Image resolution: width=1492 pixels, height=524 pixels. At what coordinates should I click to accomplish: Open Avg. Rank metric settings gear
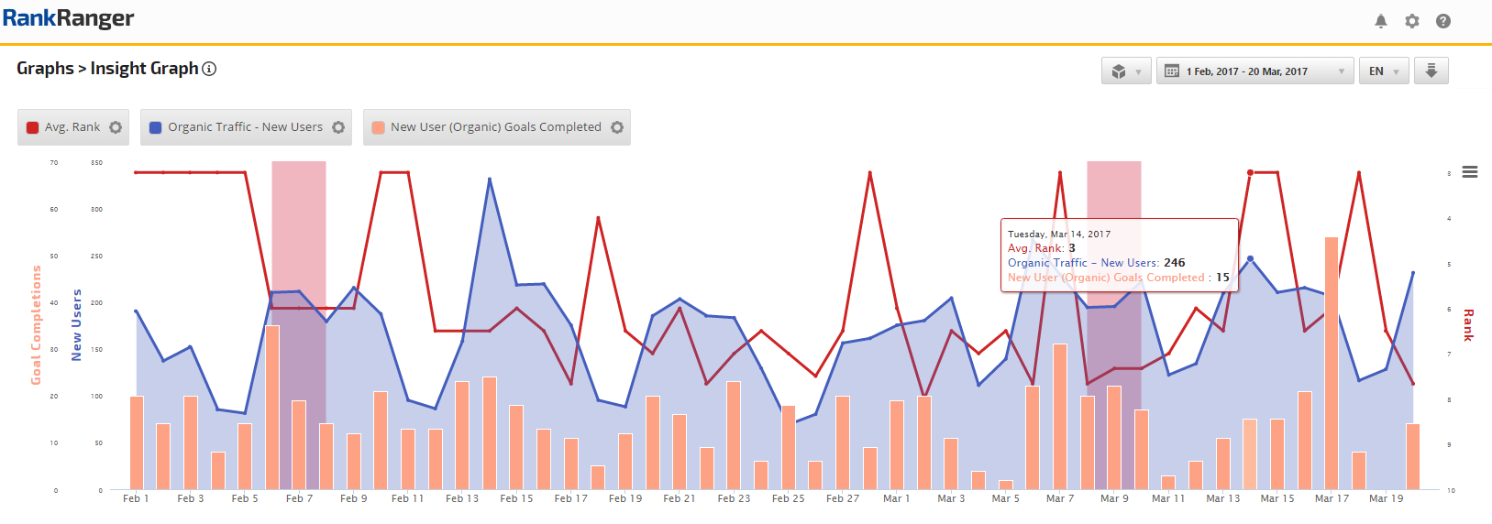[x=116, y=127]
